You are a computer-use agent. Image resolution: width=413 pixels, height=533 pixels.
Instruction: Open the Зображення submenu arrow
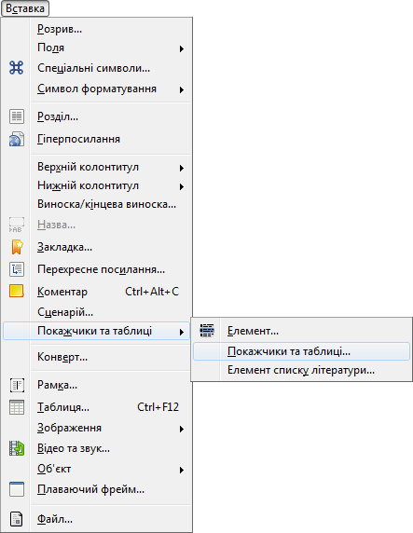182,429
